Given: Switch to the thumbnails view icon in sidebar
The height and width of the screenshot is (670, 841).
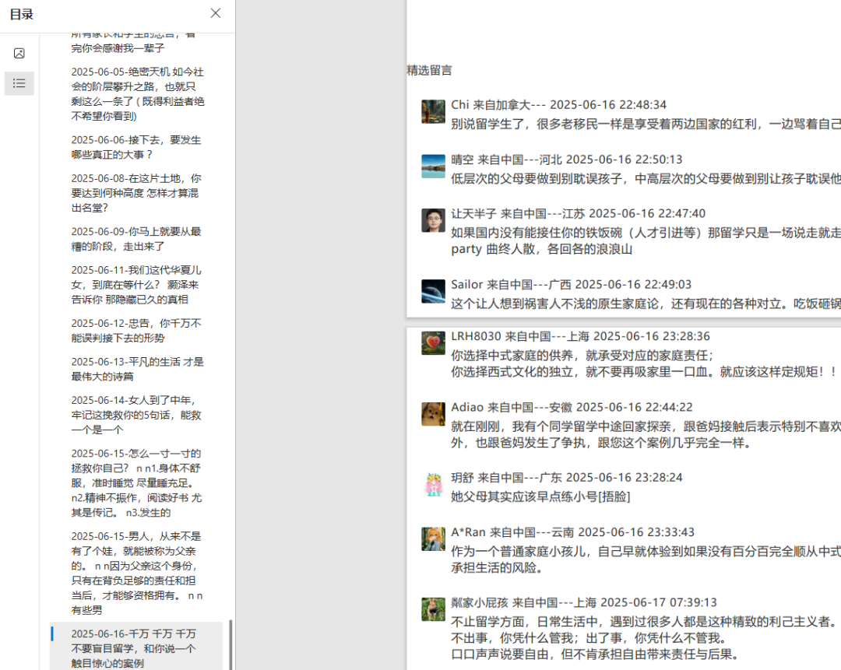Looking at the screenshot, I should pyautogui.click(x=19, y=53).
